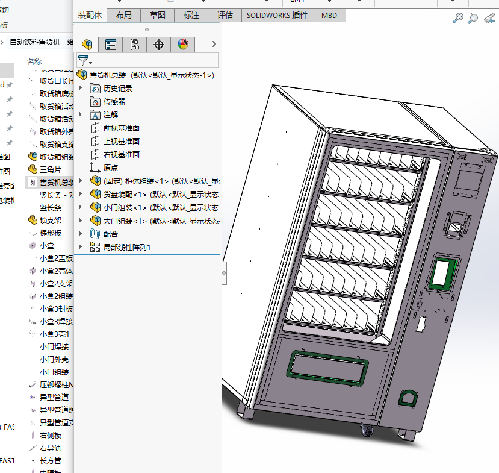This screenshot has width=499, height=473.
Task: Select 前视基准面 in the feature tree
Action: pos(121,128)
